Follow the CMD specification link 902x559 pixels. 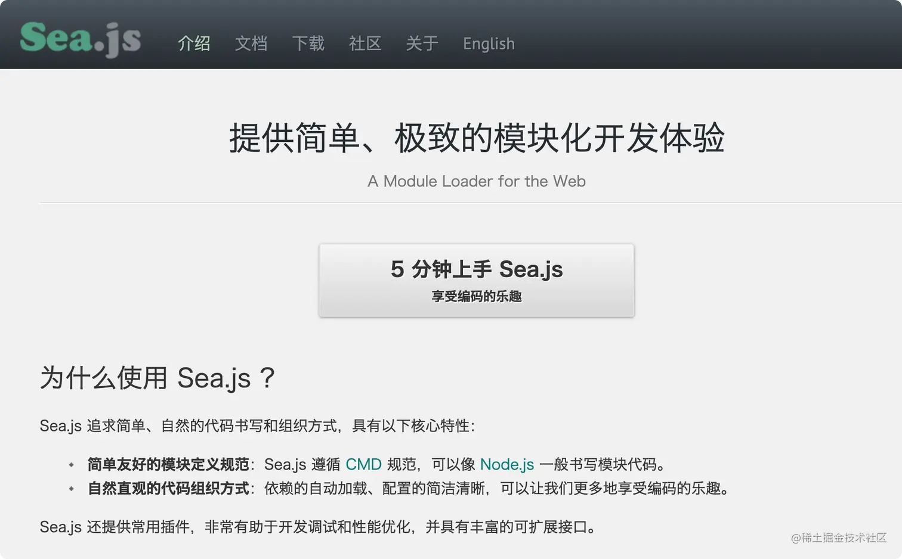[363, 464]
